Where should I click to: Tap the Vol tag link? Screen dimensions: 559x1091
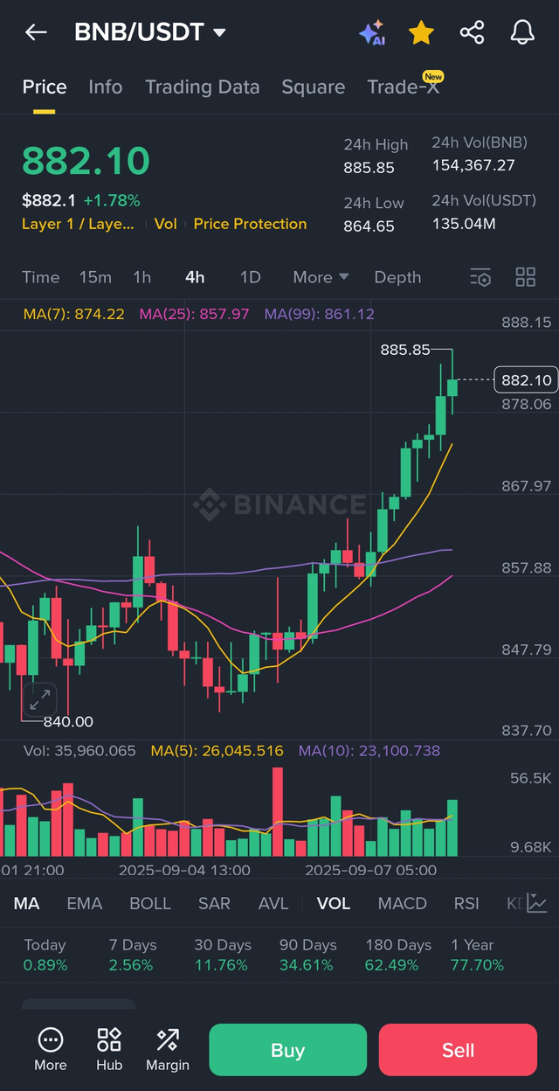(165, 224)
